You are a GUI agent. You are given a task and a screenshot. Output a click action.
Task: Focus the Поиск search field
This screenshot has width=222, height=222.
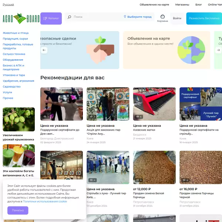[x=96, y=17]
